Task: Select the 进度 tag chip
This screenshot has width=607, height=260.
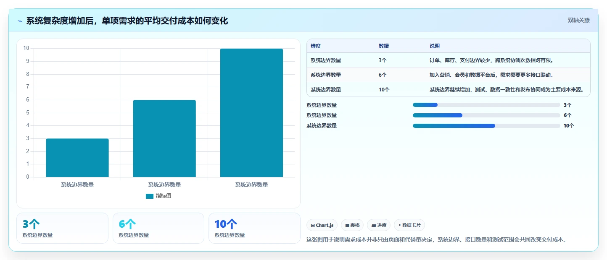Action: [379, 225]
